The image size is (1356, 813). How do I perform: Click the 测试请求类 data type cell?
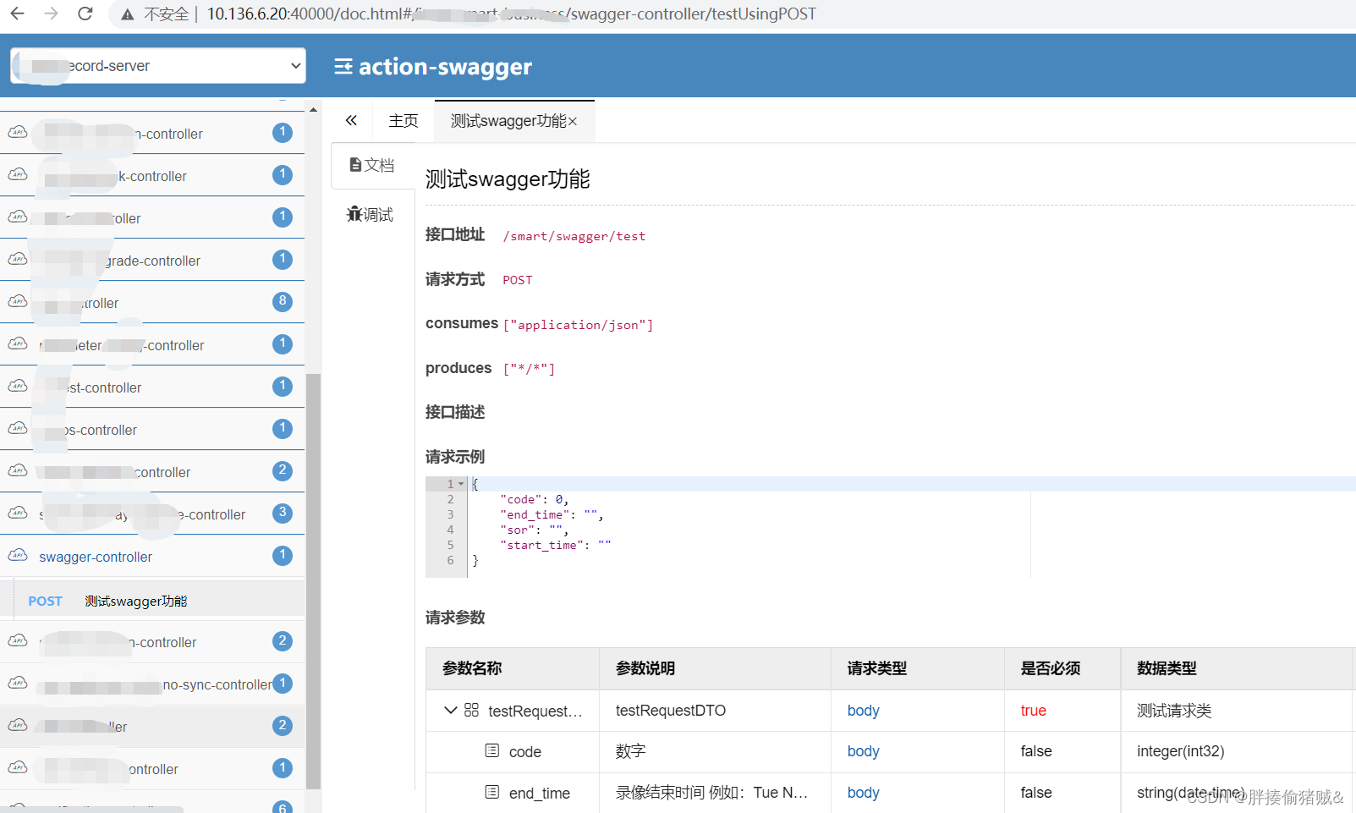coord(1174,711)
